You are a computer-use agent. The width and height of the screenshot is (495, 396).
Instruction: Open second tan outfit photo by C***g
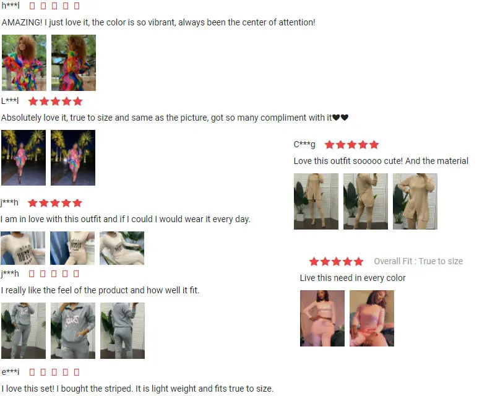[x=366, y=201]
